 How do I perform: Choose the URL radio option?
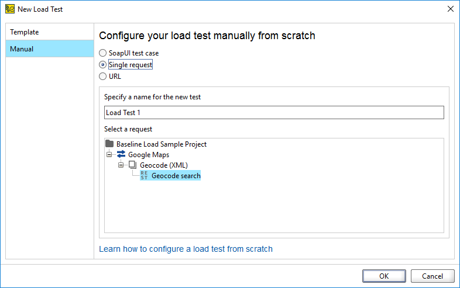102,76
